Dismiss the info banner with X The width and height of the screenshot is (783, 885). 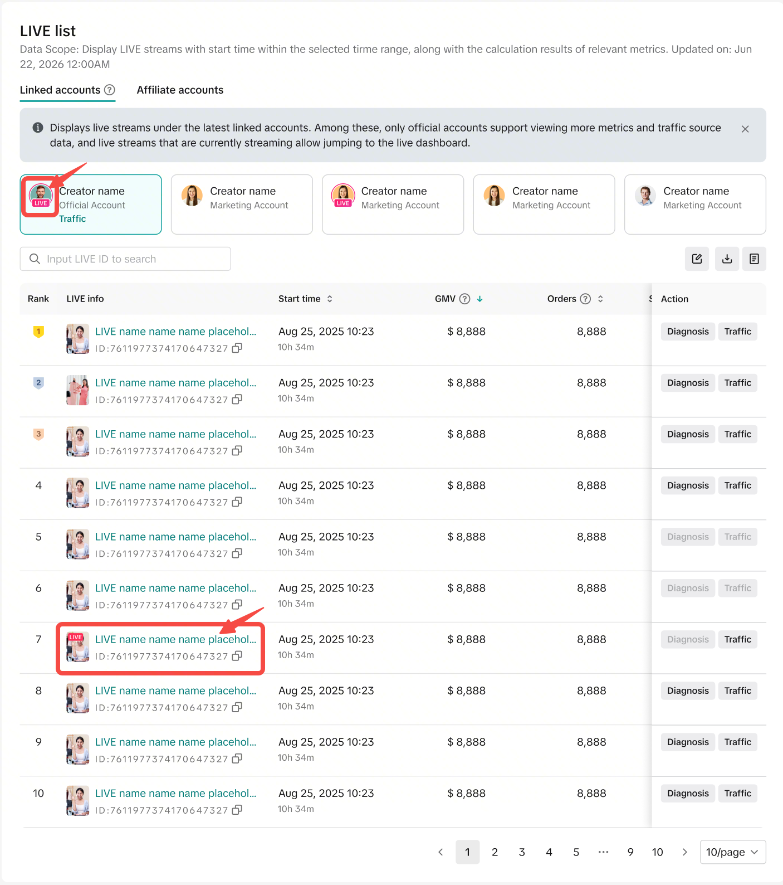pos(745,129)
